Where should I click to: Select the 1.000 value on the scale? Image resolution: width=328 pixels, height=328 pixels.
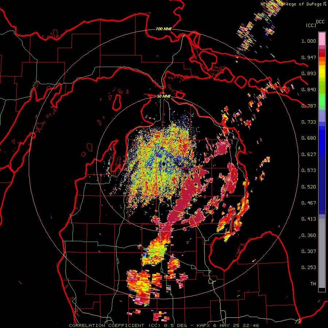[309, 41]
